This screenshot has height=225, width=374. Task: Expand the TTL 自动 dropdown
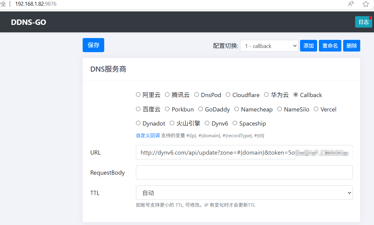pyautogui.click(x=244, y=193)
